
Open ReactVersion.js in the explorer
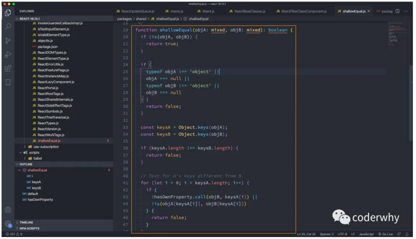(49, 129)
